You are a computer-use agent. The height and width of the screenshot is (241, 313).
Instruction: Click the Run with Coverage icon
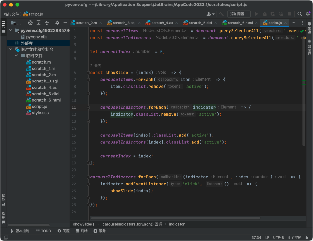tap(273, 14)
